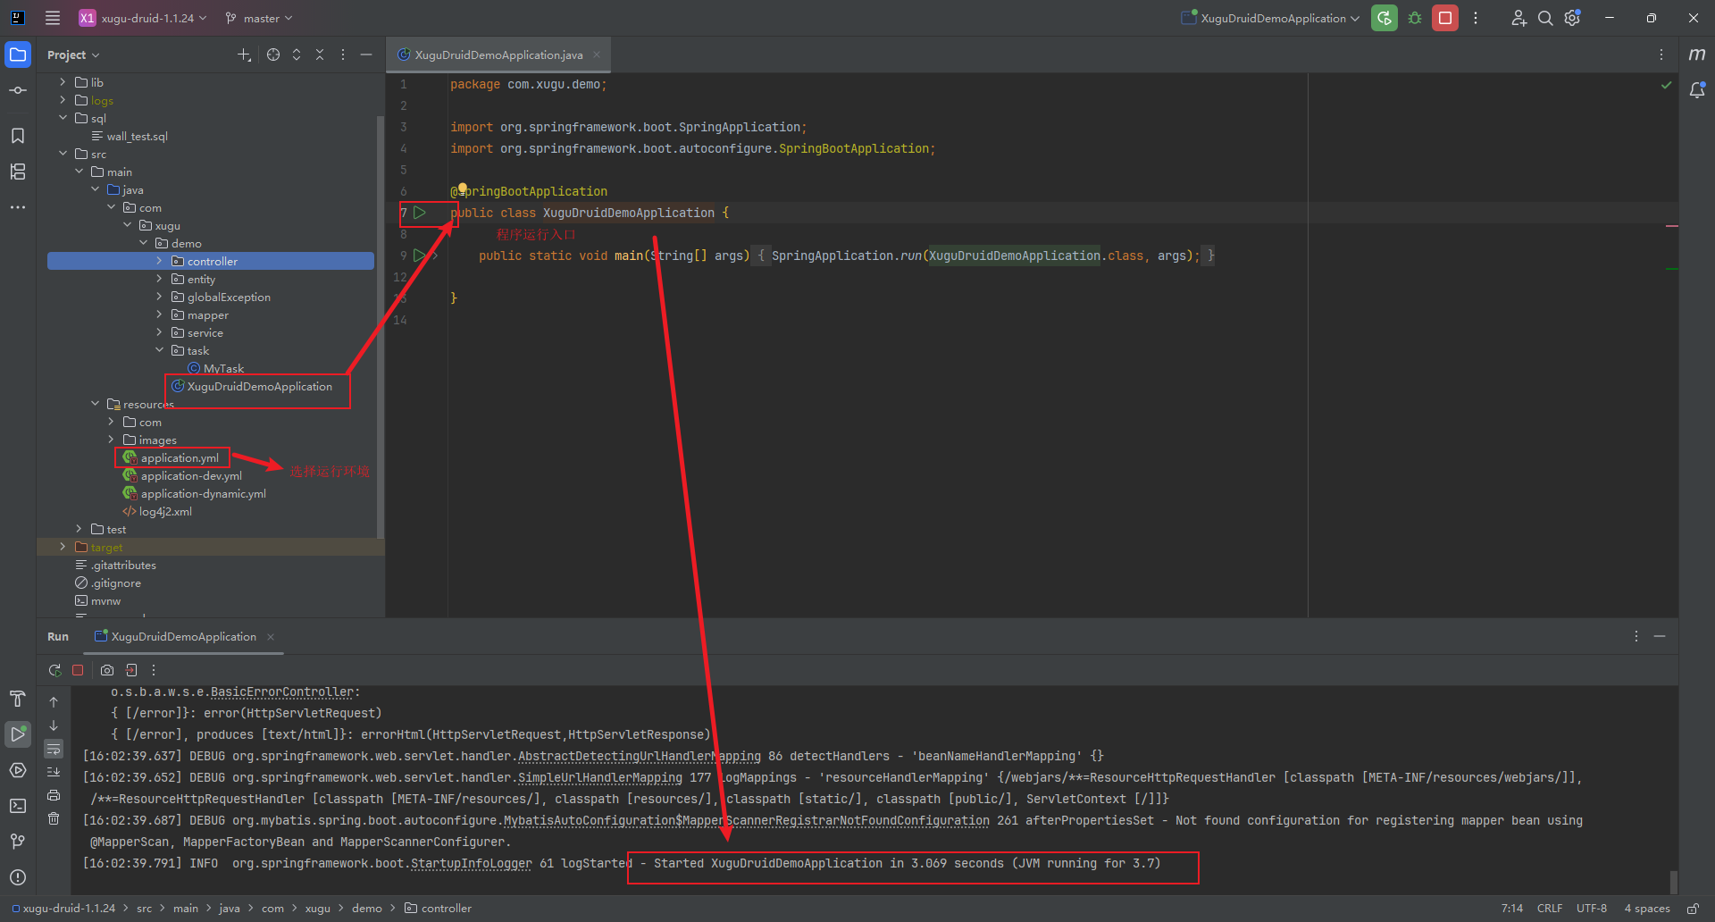This screenshot has height=922, width=1715.
Task: Open the Structure tool window
Action: tap(18, 172)
